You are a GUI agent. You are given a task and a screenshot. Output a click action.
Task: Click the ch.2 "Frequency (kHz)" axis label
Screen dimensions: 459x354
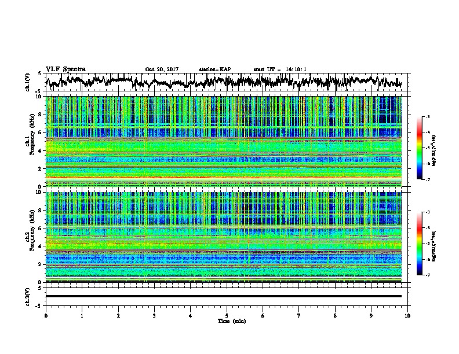(32, 230)
